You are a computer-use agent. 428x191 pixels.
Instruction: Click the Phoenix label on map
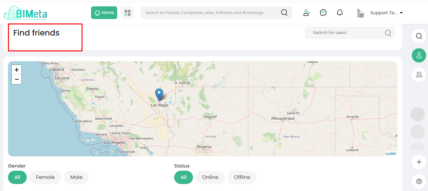click(204, 147)
